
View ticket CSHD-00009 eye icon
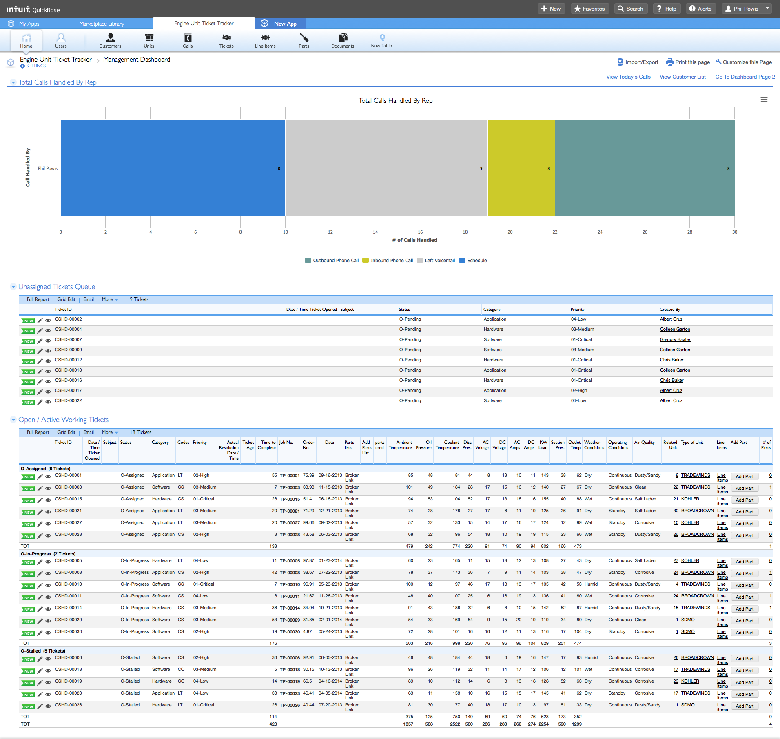(48, 351)
